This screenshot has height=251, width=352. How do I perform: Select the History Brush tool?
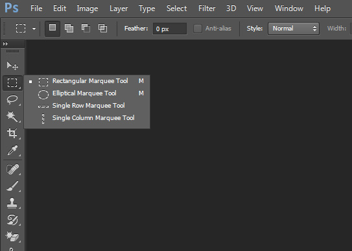tap(12, 220)
